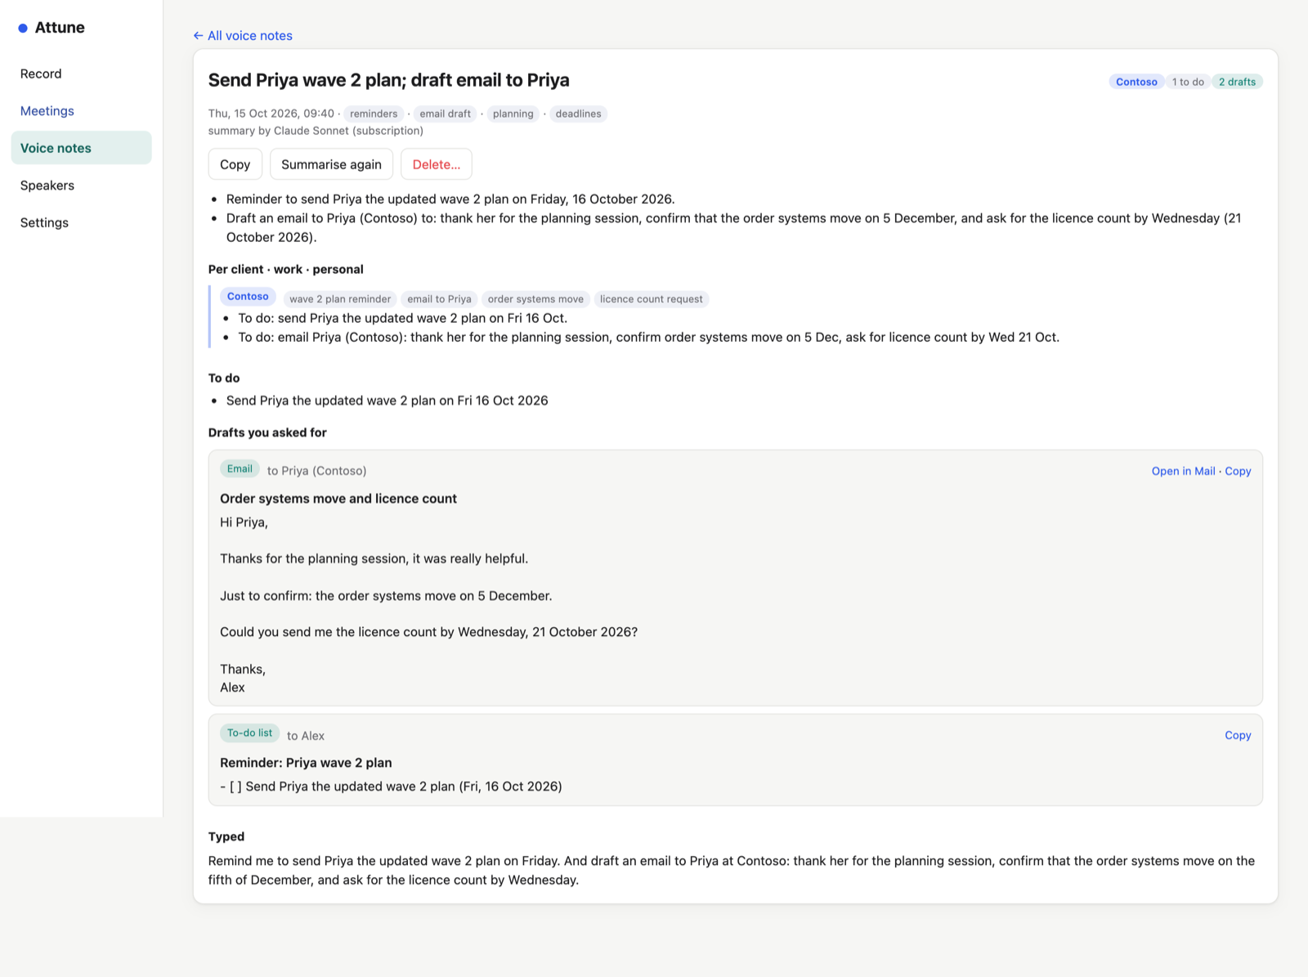Click 'summary by Claude Sonnet (subscription)' text
This screenshot has height=977, width=1308.
tap(316, 131)
